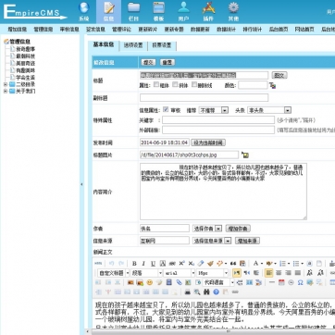Open the title color picker icon
Viewport: 335px width, 335px height.
click(x=272, y=85)
